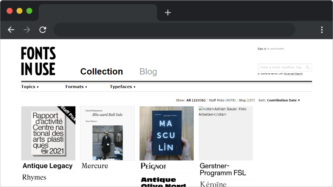Screen dimensions: 333x187
Task: Open the Rapport d'activité thumbnail
Action: coord(48,133)
